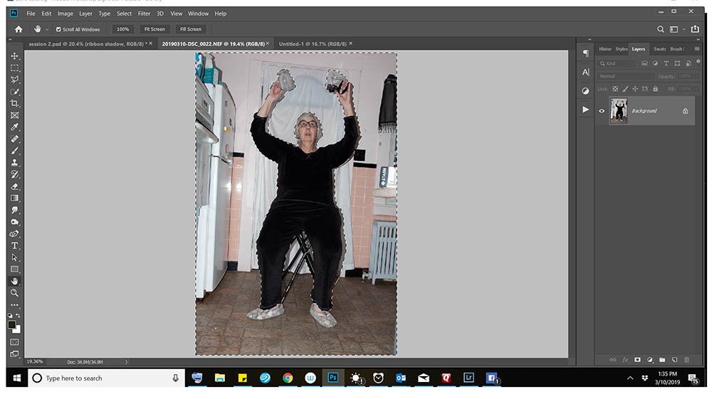This screenshot has height=399, width=712.
Task: Switch to the History panel tab
Action: pyautogui.click(x=604, y=49)
